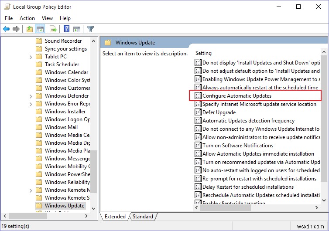329x231 pixels.
Task: Click the Windows Calendar folder icon
Action: pyautogui.click(x=39, y=72)
